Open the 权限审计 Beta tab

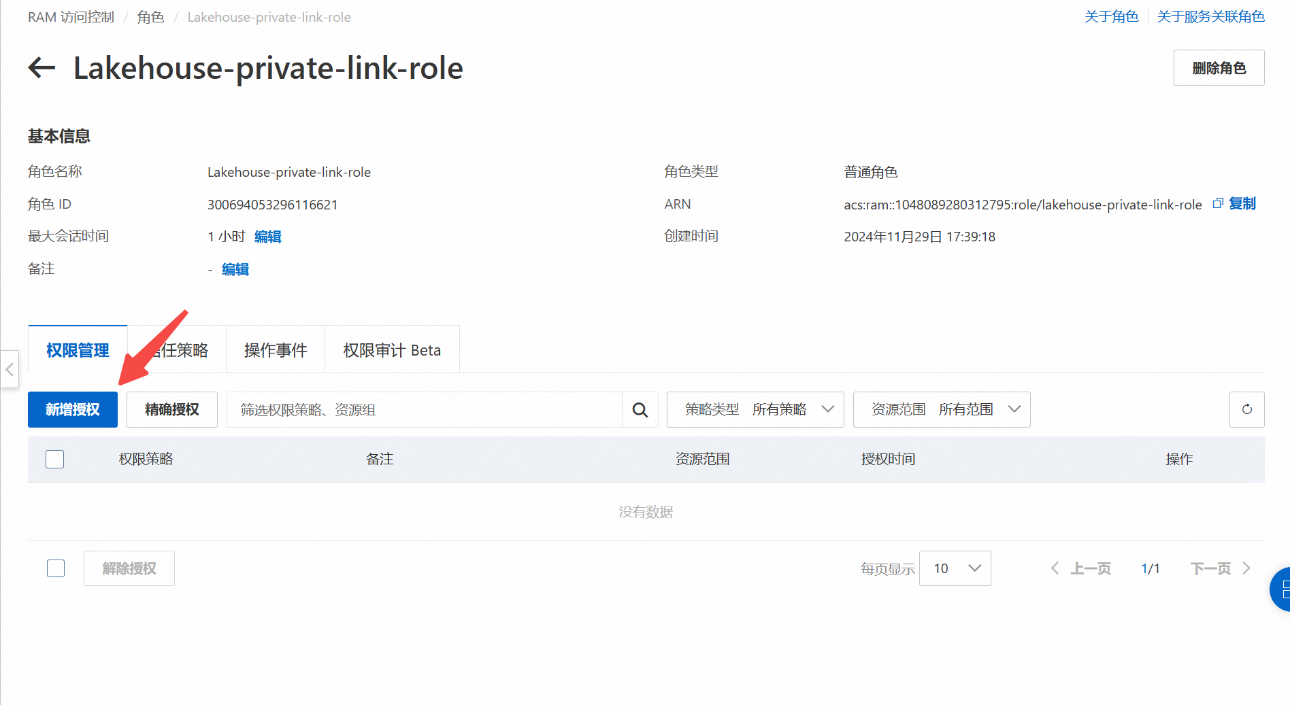click(x=392, y=350)
